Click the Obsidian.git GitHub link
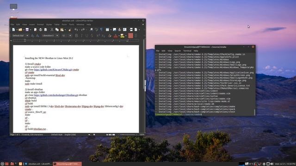 [x=56, y=95]
